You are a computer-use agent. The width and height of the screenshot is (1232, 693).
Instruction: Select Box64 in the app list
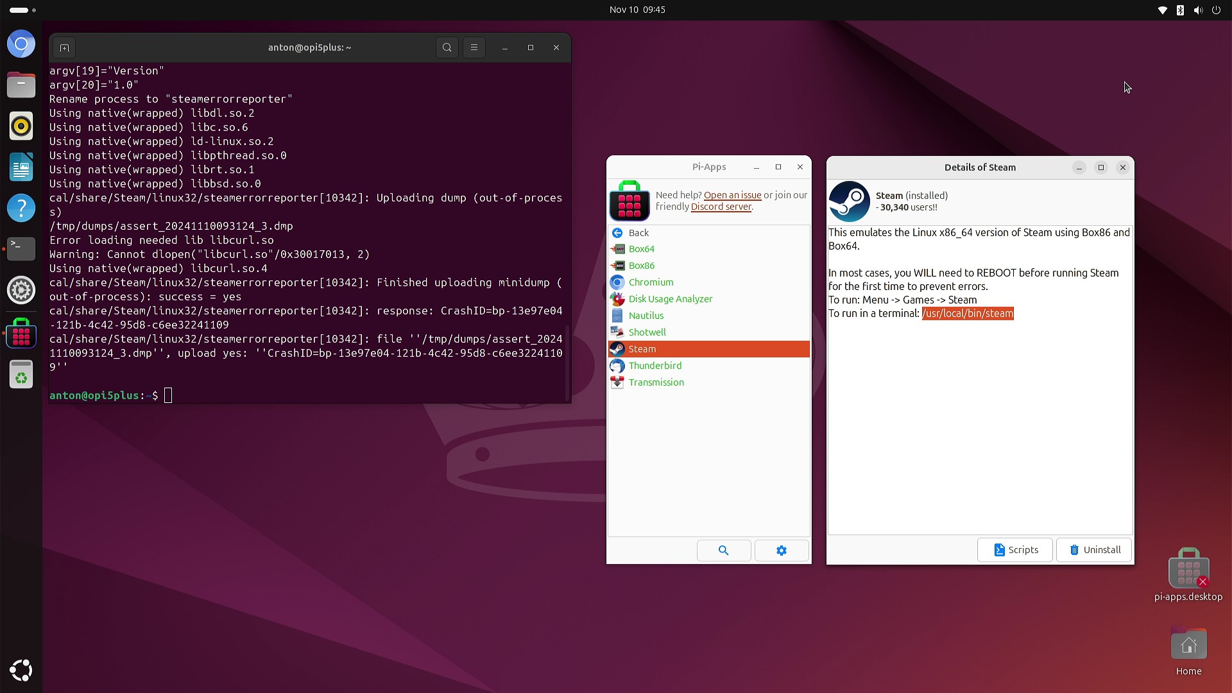click(x=641, y=249)
